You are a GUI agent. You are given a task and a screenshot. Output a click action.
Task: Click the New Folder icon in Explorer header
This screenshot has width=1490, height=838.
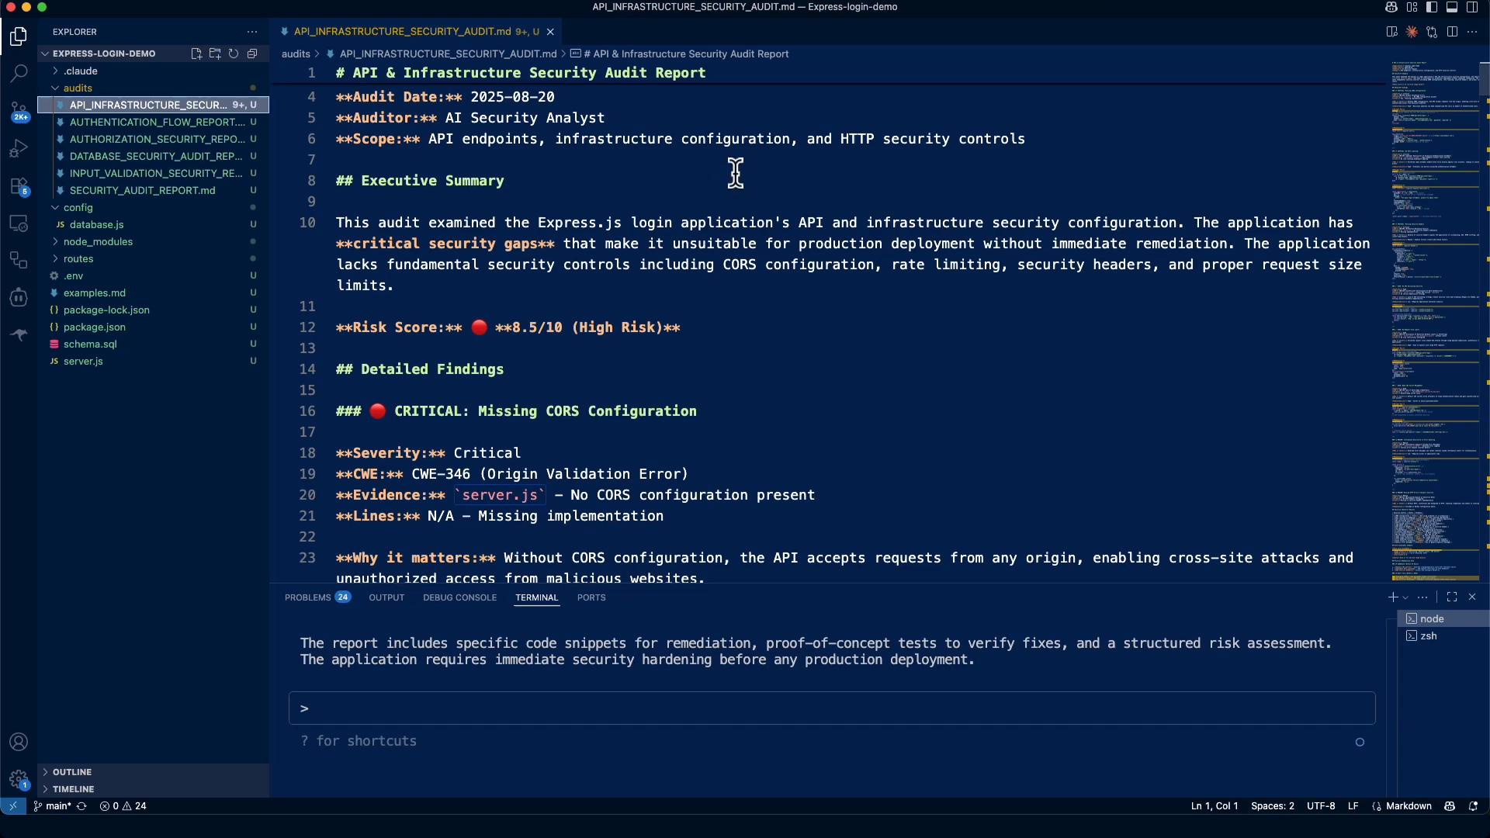click(x=215, y=54)
